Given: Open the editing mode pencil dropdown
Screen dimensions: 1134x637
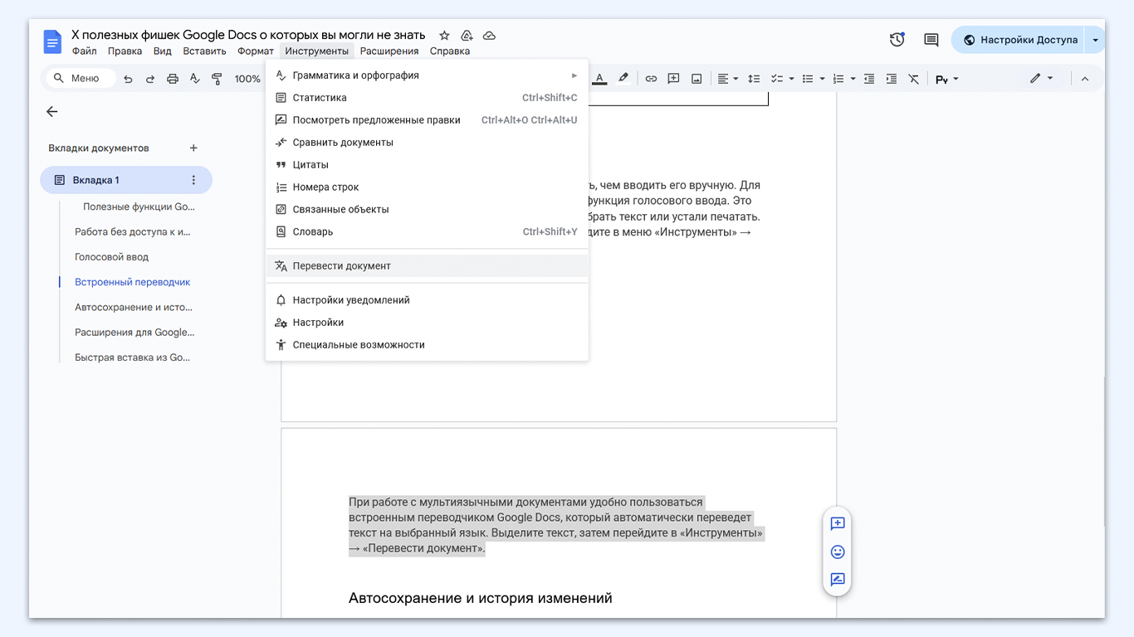Looking at the screenshot, I should click(1041, 79).
